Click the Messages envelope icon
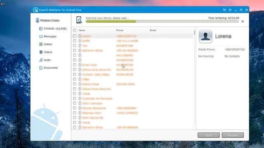Image resolution: width=264 pixels, height=148 pixels. point(41,37)
